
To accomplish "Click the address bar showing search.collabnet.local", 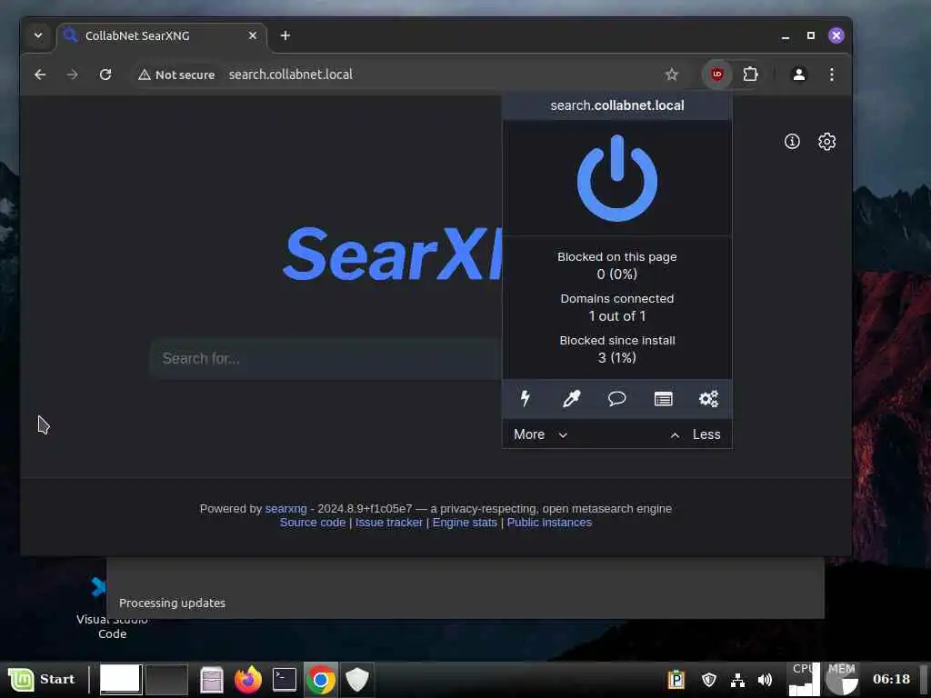I will click(290, 75).
